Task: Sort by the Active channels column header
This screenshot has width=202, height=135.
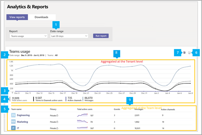Action: tap(168, 109)
